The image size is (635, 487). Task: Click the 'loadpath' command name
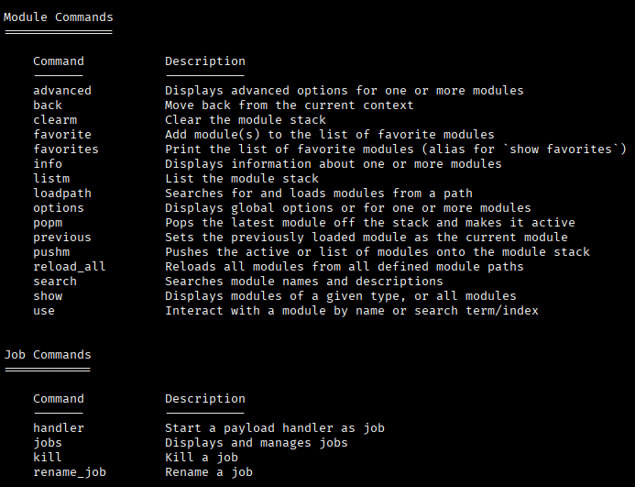pos(62,194)
